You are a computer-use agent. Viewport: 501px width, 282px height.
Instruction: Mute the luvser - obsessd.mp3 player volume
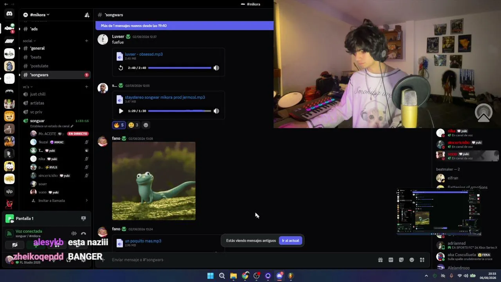click(x=216, y=68)
